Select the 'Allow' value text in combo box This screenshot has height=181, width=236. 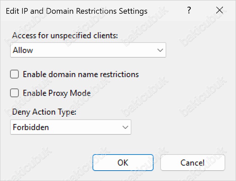[23, 50]
